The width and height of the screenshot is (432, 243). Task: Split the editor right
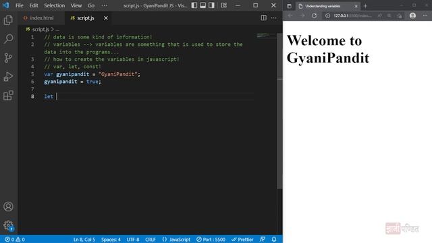tap(264, 18)
